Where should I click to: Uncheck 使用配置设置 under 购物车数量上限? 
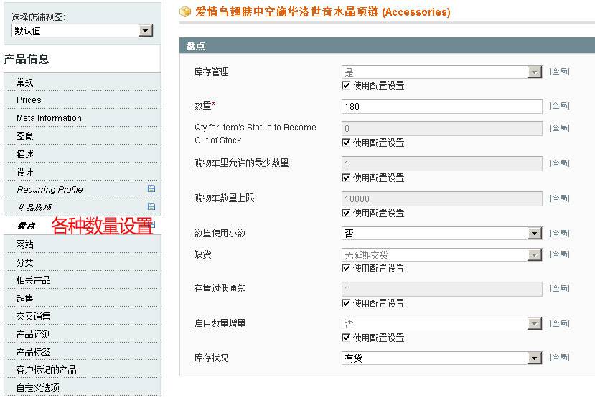[x=347, y=213]
